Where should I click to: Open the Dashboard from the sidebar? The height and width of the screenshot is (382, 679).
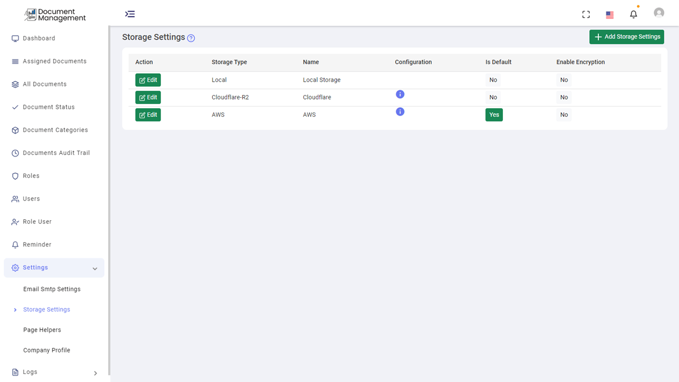point(39,38)
